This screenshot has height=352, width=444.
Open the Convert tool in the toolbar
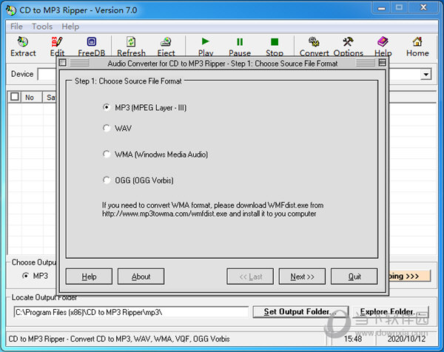[x=314, y=47]
